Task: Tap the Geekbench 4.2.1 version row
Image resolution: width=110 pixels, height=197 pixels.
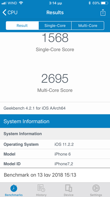Action: coord(55,108)
